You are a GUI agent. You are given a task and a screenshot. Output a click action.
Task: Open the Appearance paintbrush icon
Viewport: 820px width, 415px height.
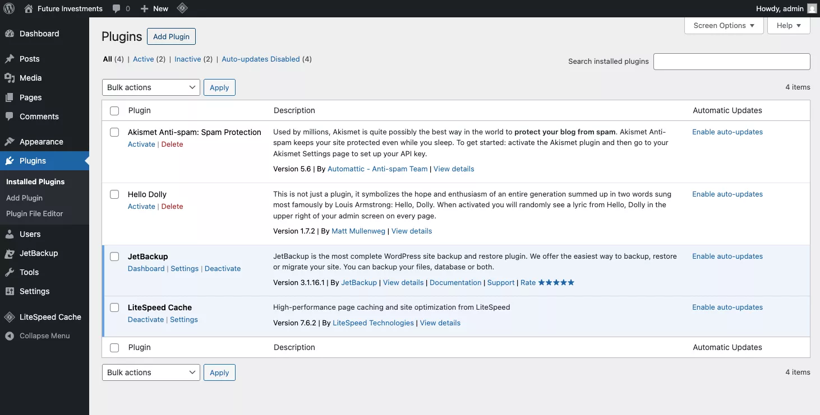10,141
